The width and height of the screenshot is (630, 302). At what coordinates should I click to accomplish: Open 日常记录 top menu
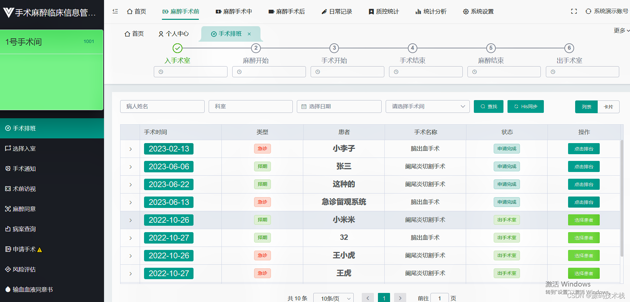337,11
